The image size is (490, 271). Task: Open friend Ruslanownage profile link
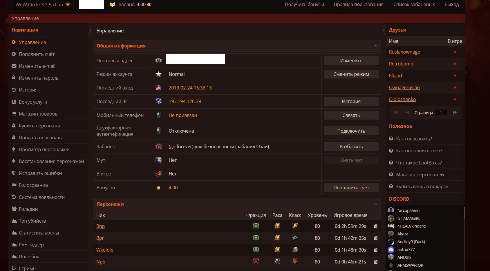(x=404, y=52)
